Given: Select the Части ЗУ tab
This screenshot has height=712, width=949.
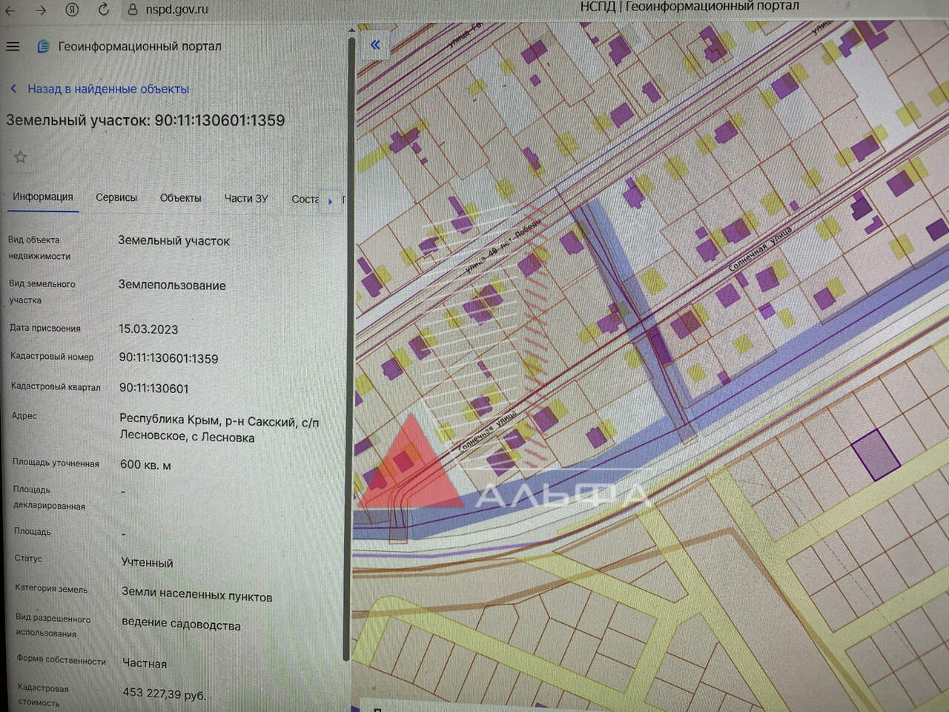Looking at the screenshot, I should click(x=245, y=199).
